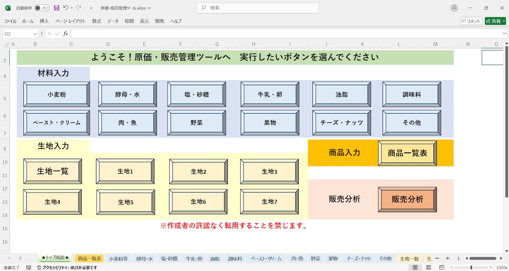Click the previous sheet navigation arrow

[9, 258]
